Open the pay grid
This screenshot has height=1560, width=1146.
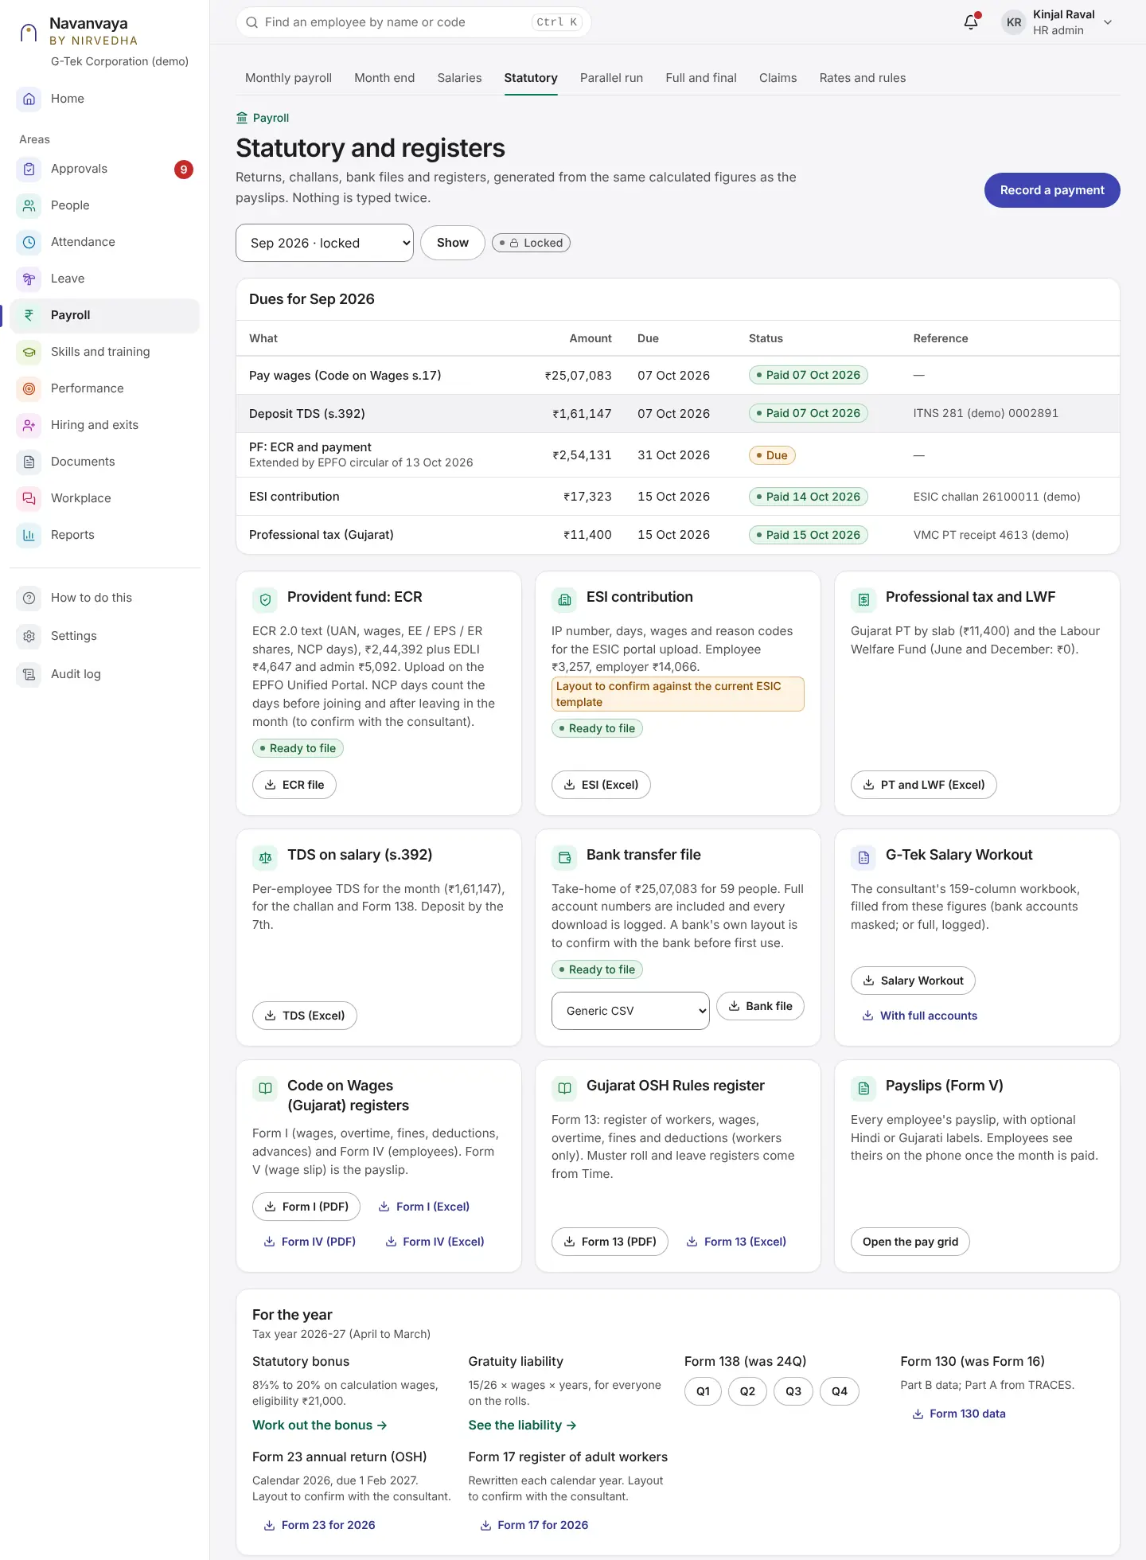click(910, 1242)
